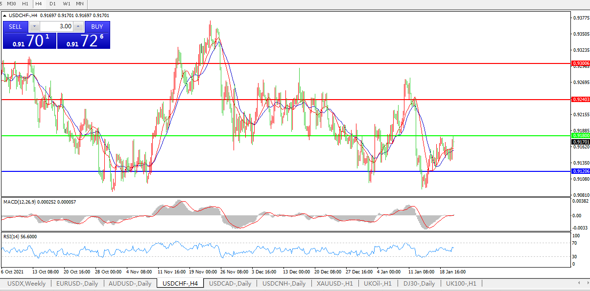590x291 pixels.
Task: Select the W1 weekly timeframe
Action: tap(67, 3)
